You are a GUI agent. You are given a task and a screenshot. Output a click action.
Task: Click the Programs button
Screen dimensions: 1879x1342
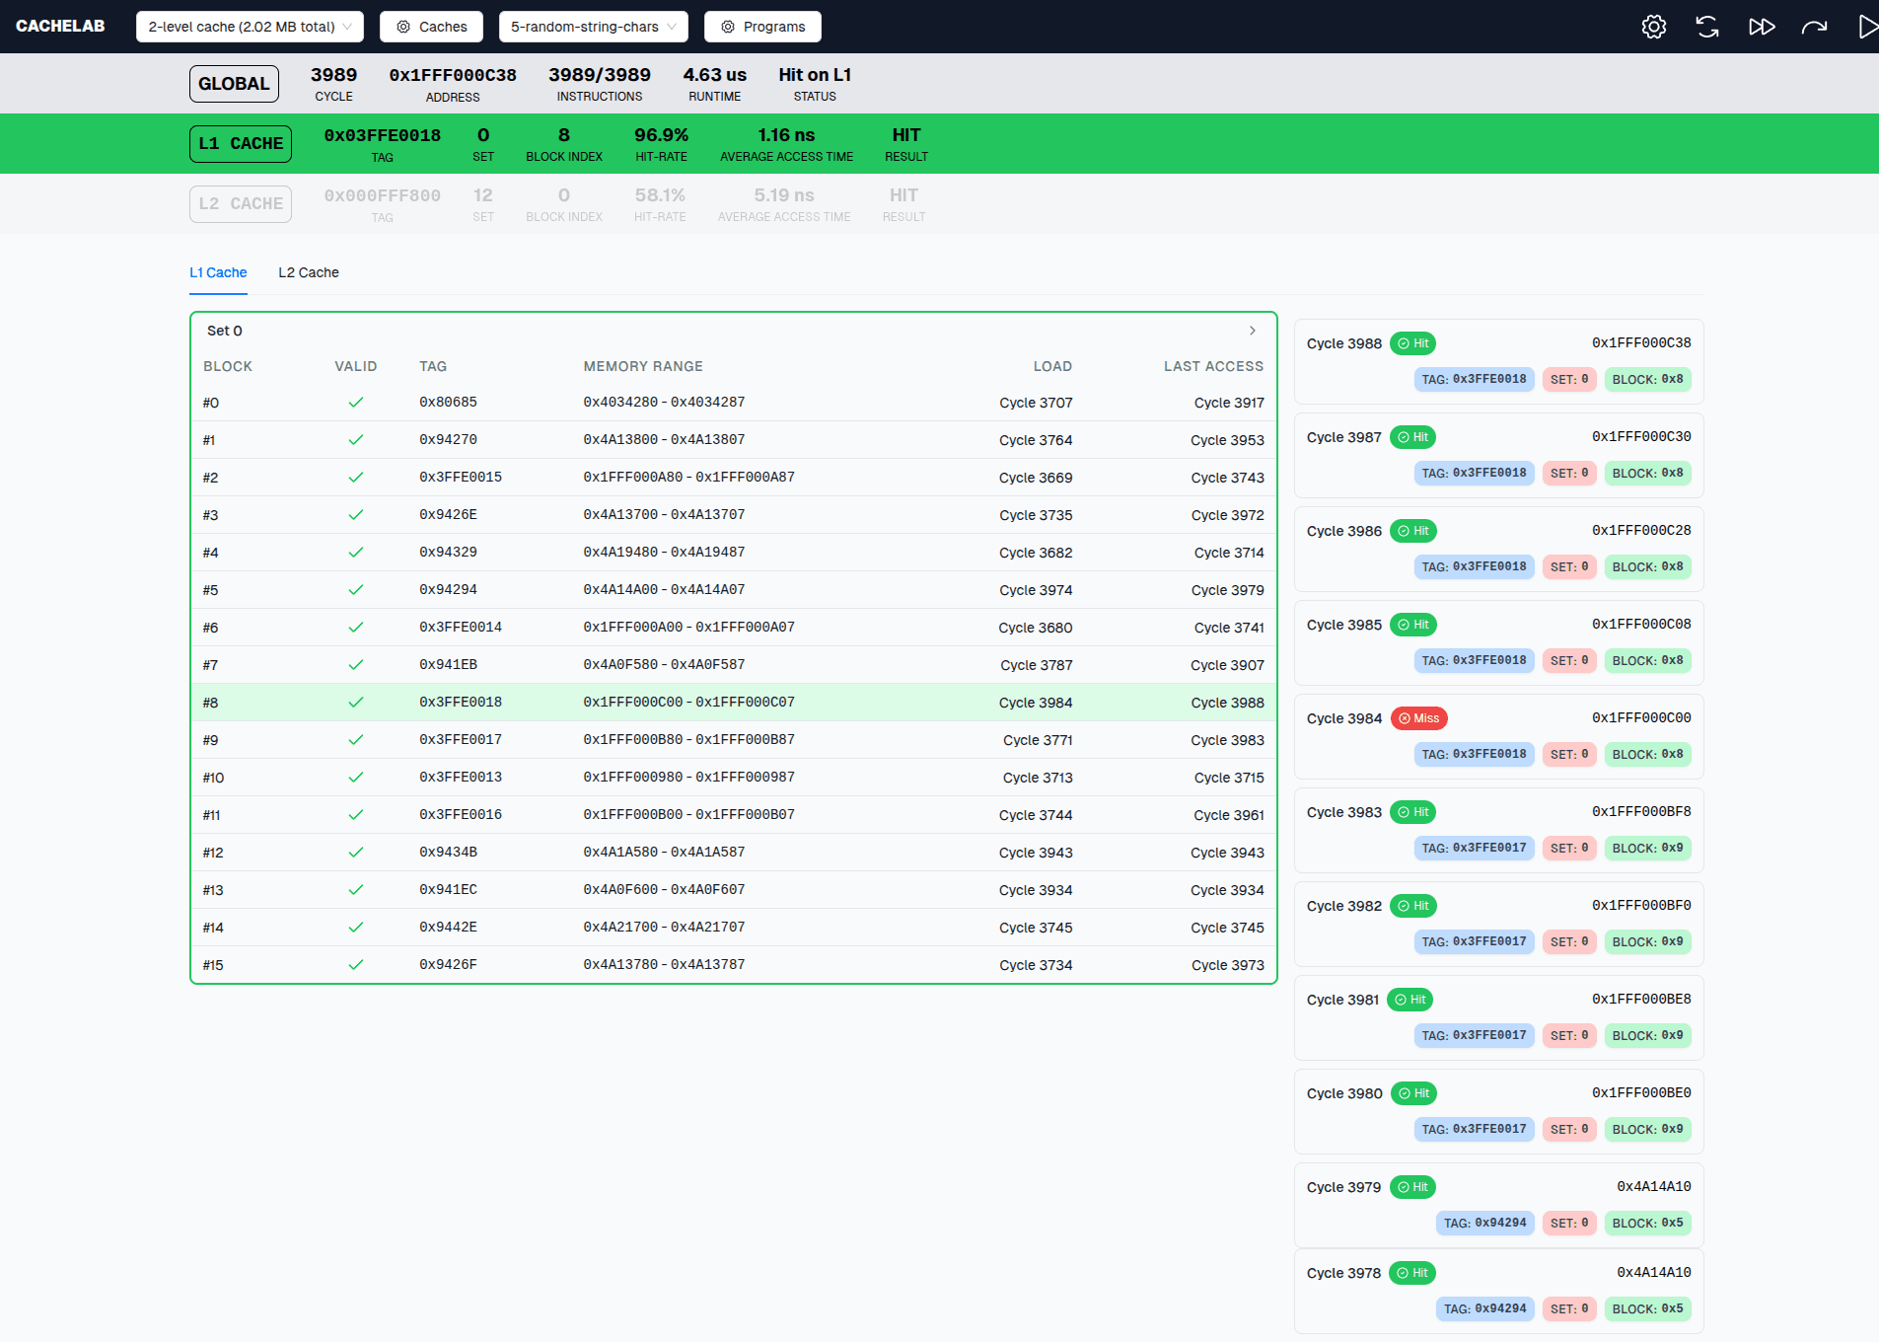pos(762,27)
